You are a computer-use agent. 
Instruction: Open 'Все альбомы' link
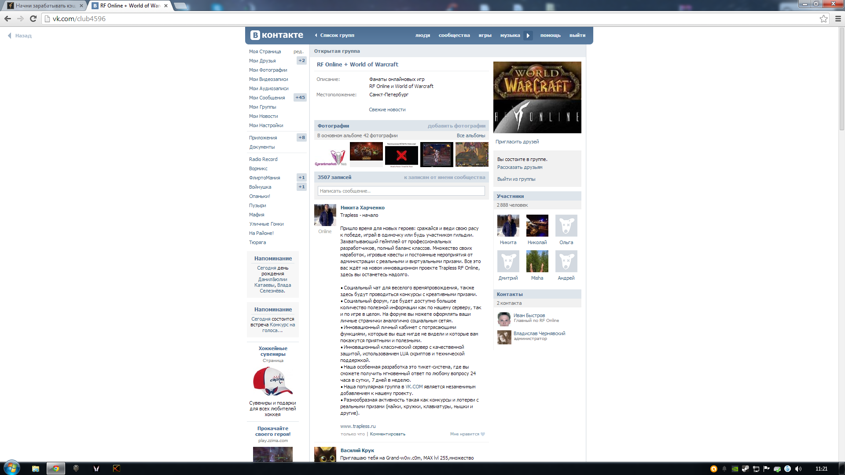click(x=471, y=135)
